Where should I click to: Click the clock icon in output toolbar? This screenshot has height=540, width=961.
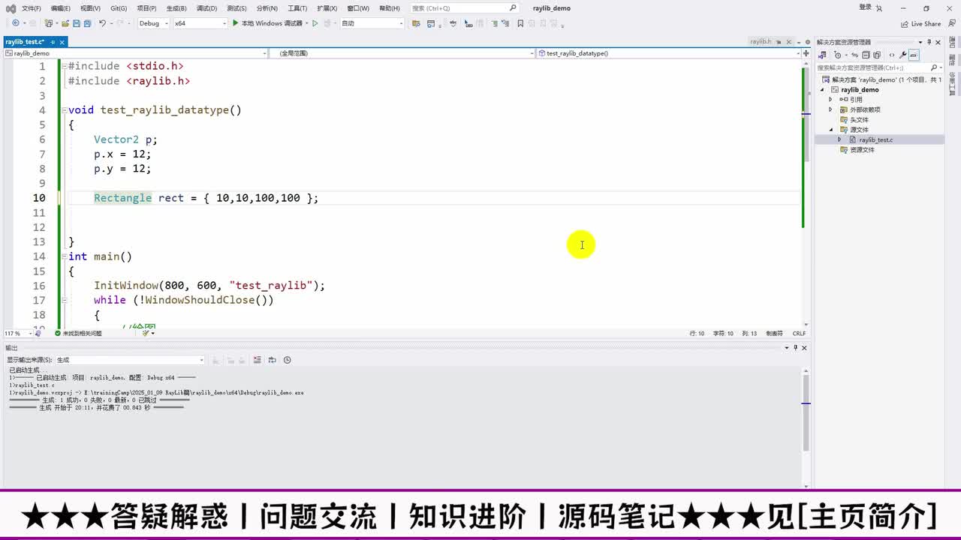[x=287, y=360]
